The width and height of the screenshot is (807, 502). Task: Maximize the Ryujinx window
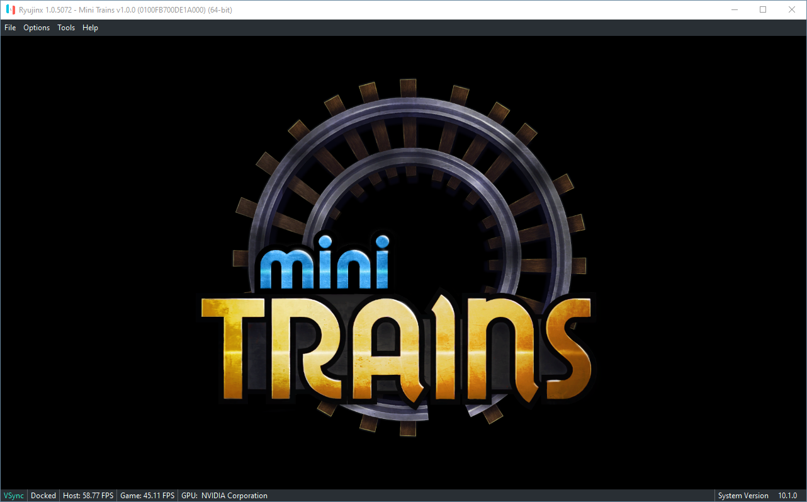763,9
